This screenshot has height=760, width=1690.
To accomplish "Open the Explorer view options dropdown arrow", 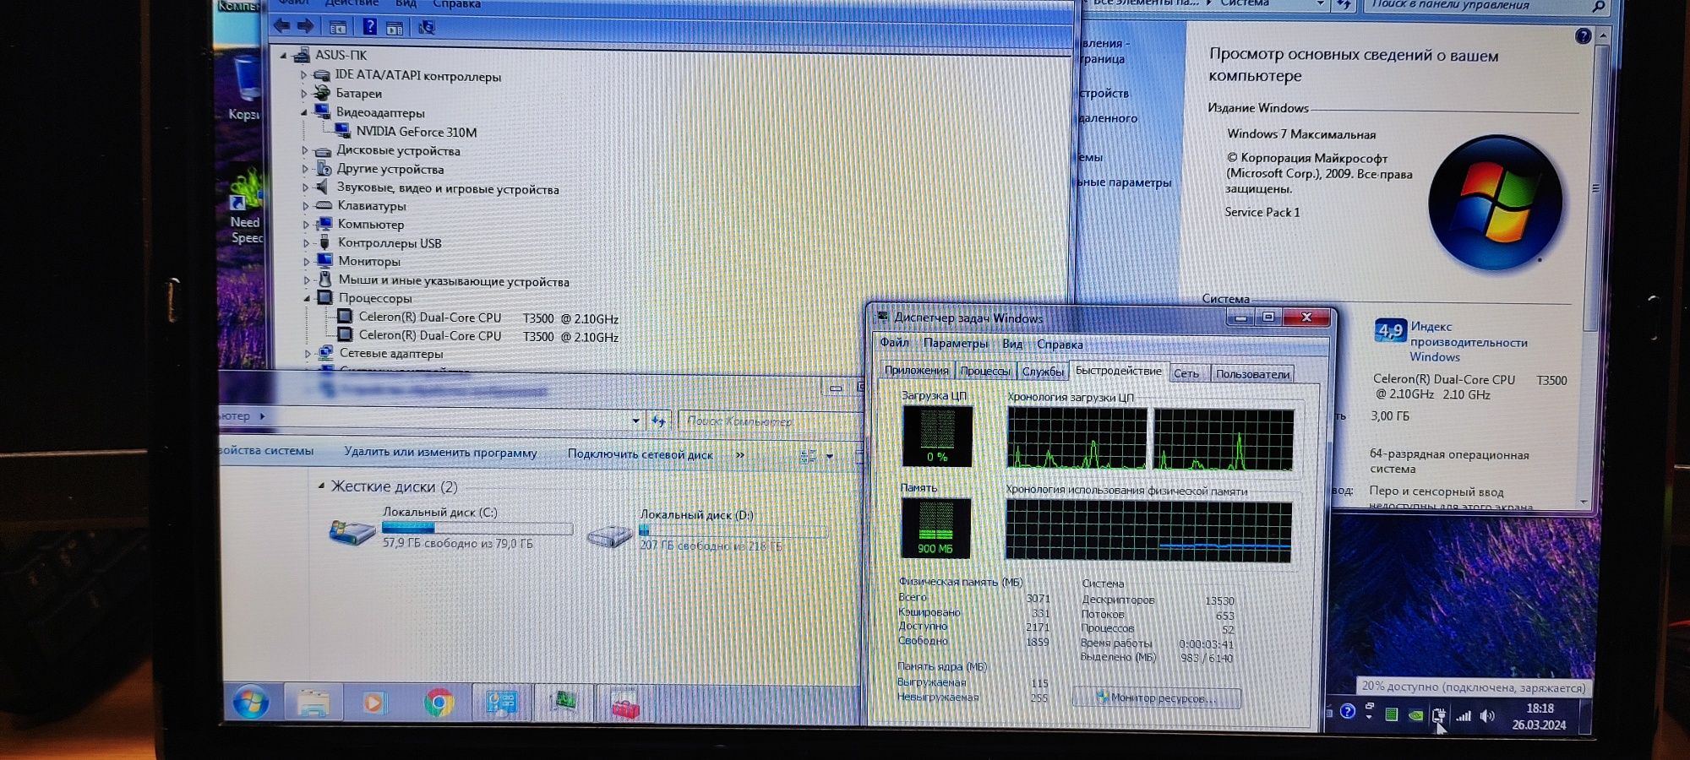I will [x=830, y=457].
